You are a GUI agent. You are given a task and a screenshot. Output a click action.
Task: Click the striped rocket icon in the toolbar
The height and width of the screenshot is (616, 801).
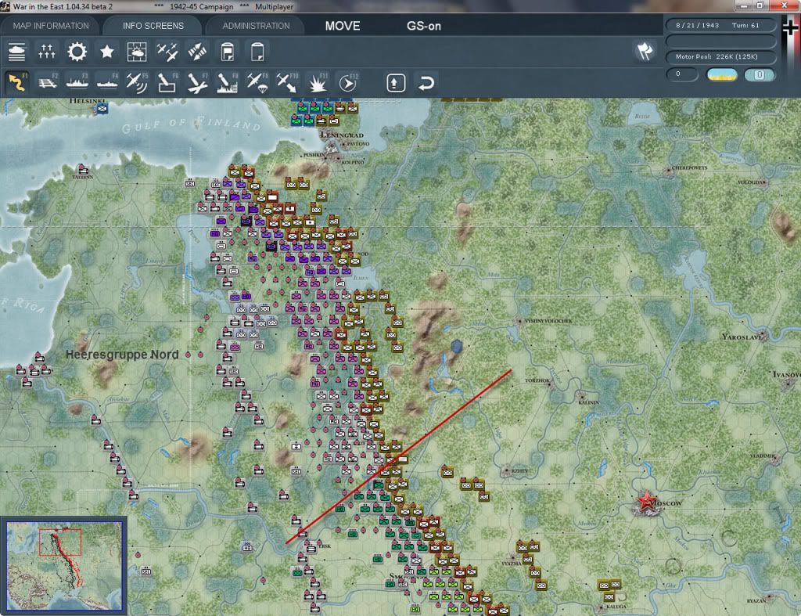coord(197,52)
